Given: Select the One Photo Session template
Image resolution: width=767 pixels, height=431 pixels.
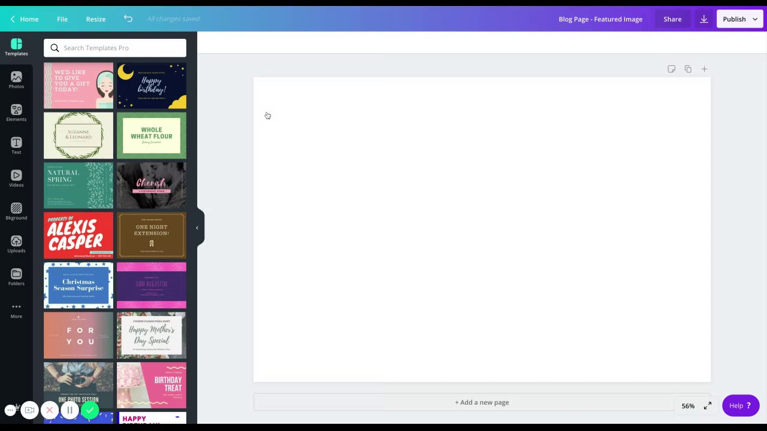Looking at the screenshot, I should [x=78, y=385].
